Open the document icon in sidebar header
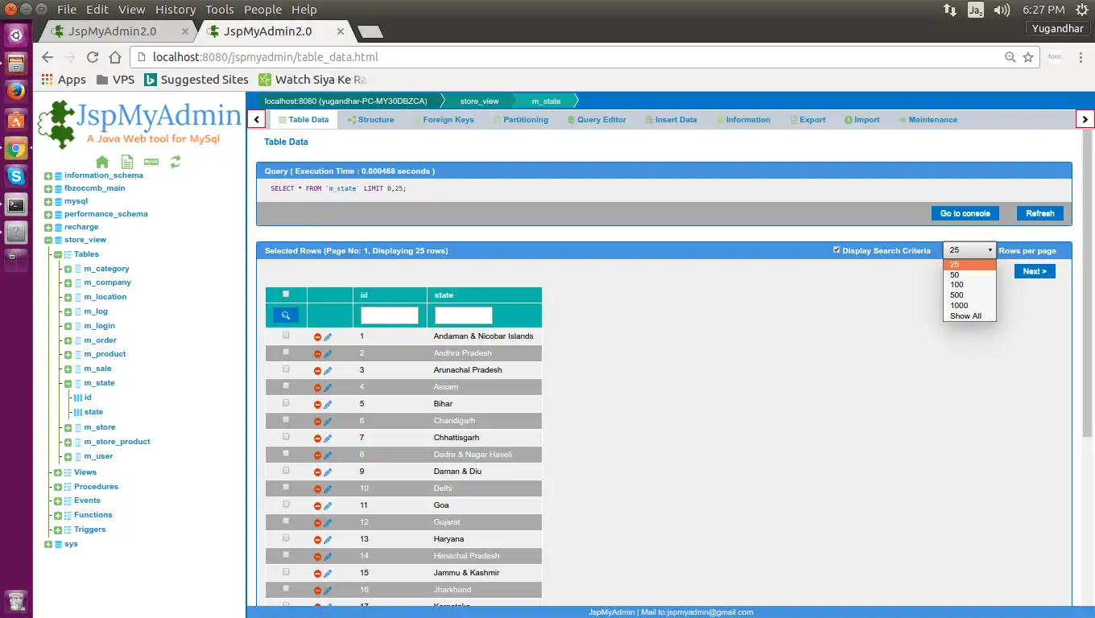Image resolution: width=1095 pixels, height=618 pixels. pyautogui.click(x=127, y=162)
